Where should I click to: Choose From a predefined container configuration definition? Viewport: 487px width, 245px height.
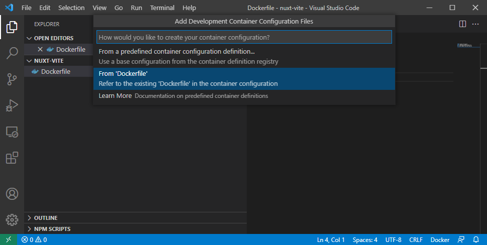[244, 56]
